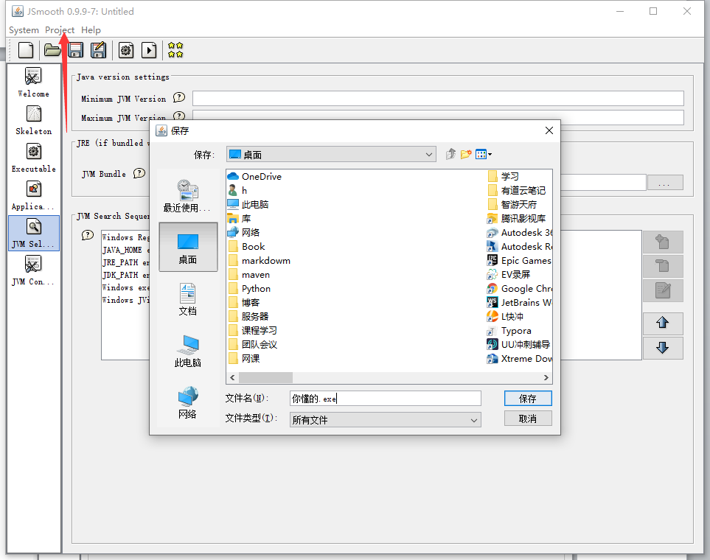710x560 pixels.
Task: Create a new folder in the save dialog
Action: 465,154
